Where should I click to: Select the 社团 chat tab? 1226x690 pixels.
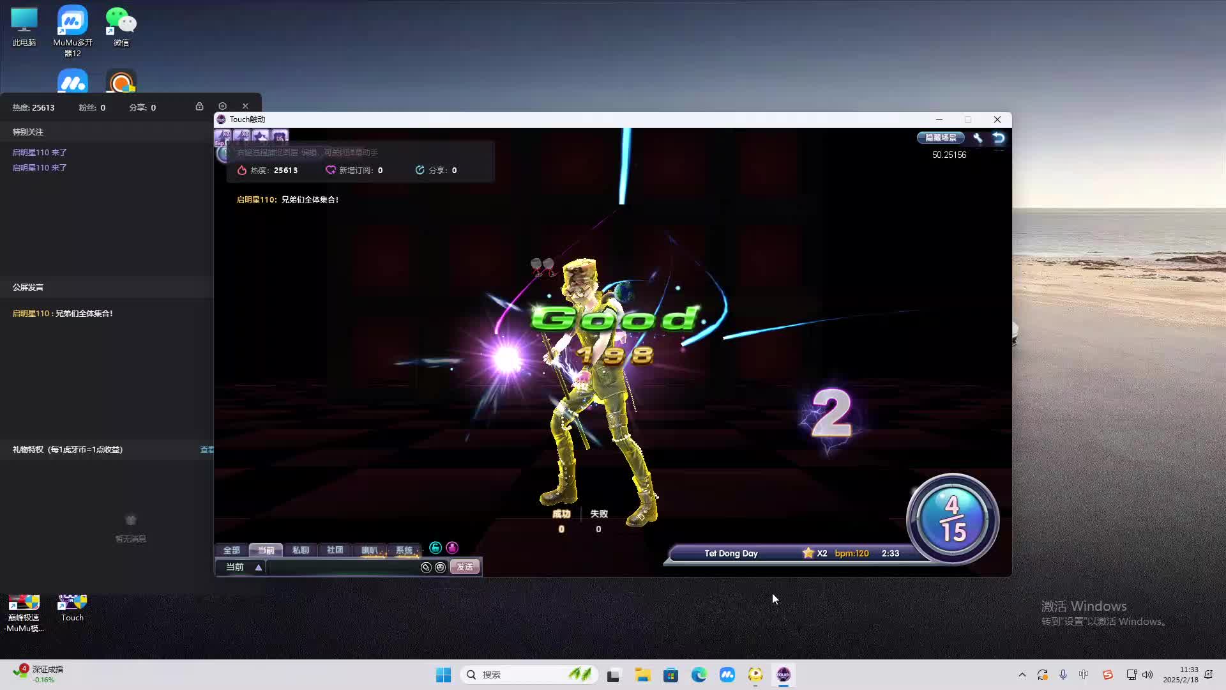[335, 550]
